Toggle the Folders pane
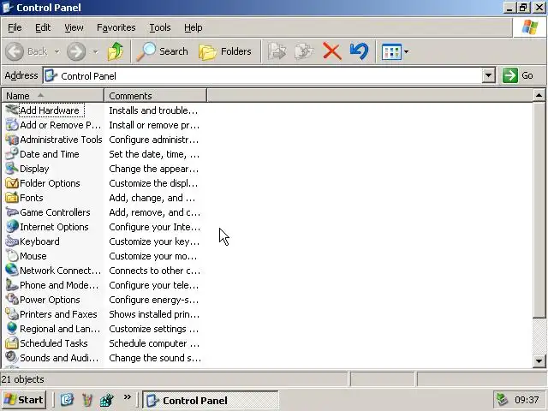 [x=225, y=51]
